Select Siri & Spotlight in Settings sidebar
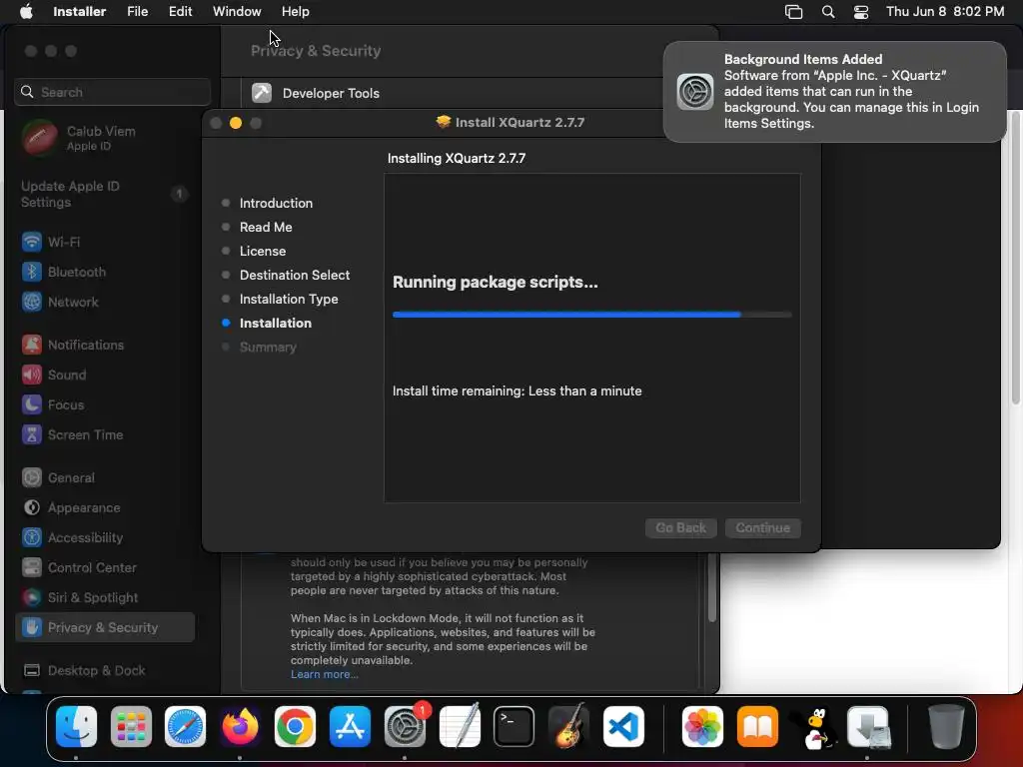This screenshot has width=1023, height=767. (80, 597)
